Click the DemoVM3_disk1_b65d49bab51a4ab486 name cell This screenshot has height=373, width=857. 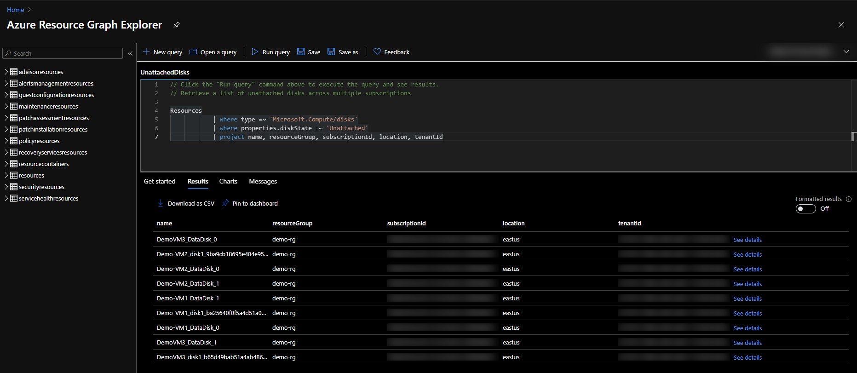click(x=212, y=357)
